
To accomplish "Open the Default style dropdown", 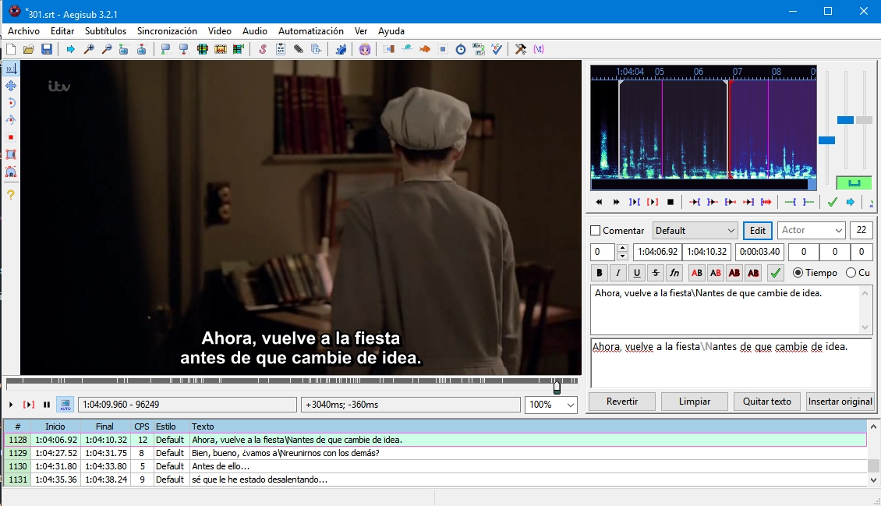I will click(695, 231).
